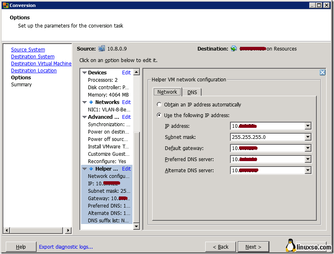Open the Default gateway dropdown arrow

point(308,148)
